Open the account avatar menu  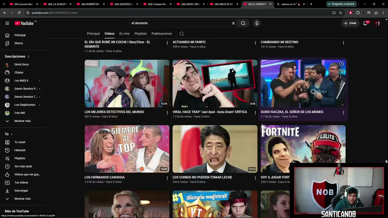pyautogui.click(x=377, y=23)
